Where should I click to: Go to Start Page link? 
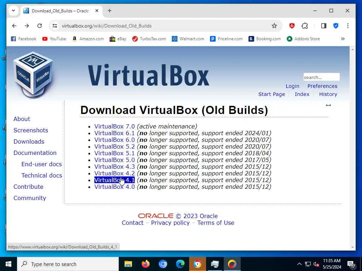[271, 94]
